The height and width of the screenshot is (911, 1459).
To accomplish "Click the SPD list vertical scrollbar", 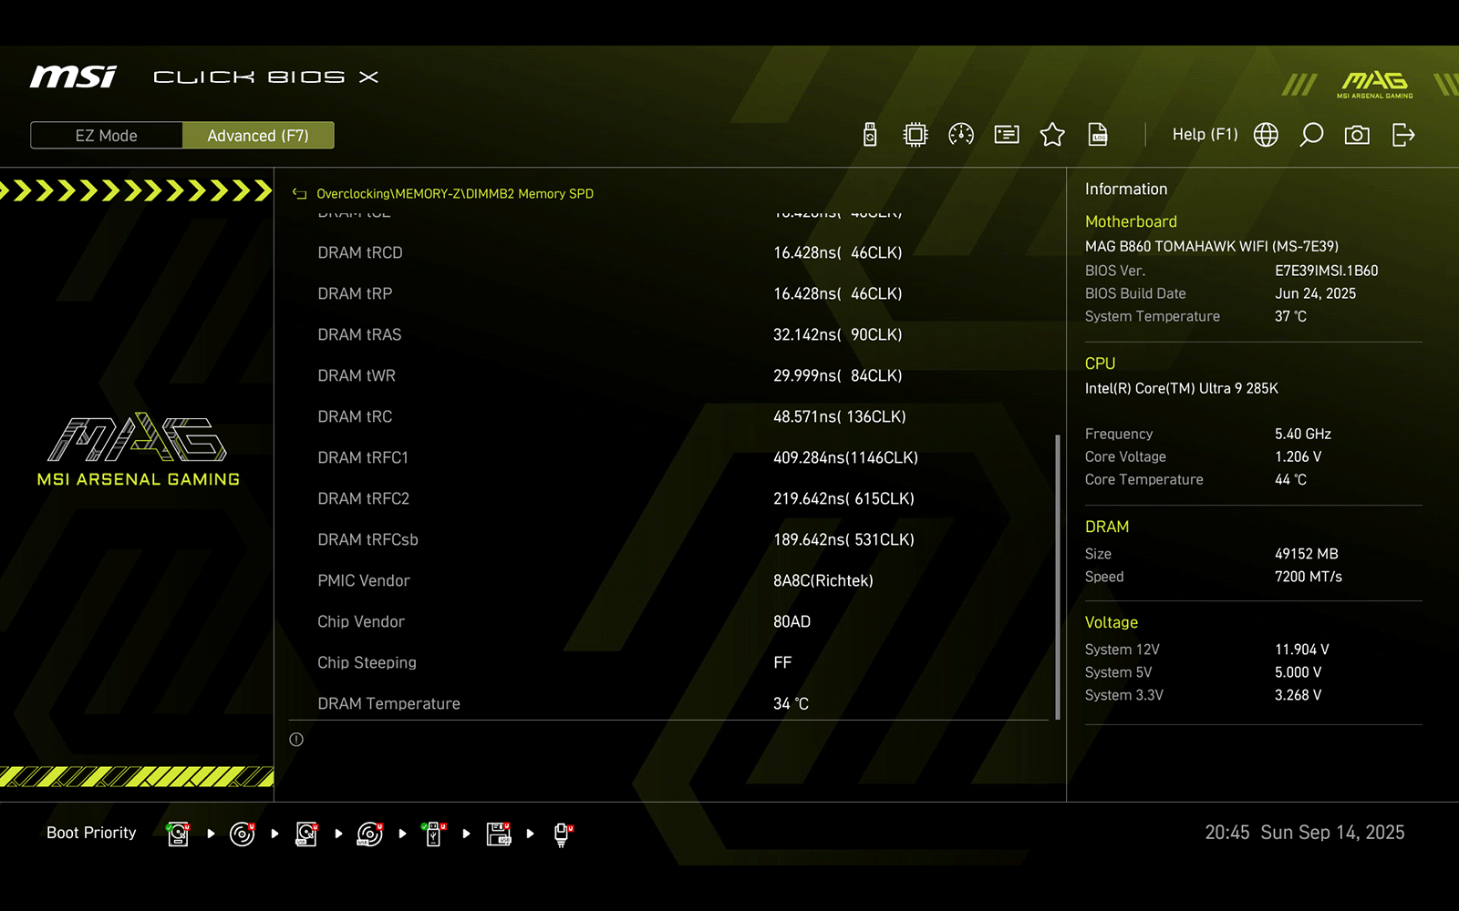I will tap(1058, 577).
